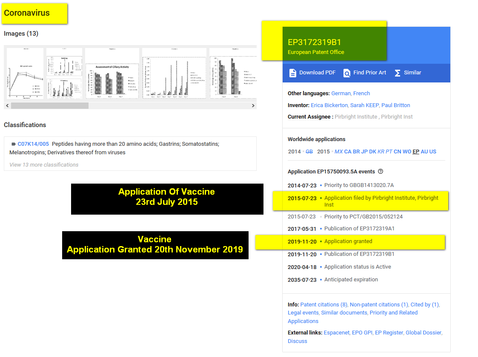
Task: Click the events help question mark icon
Action: [381, 171]
